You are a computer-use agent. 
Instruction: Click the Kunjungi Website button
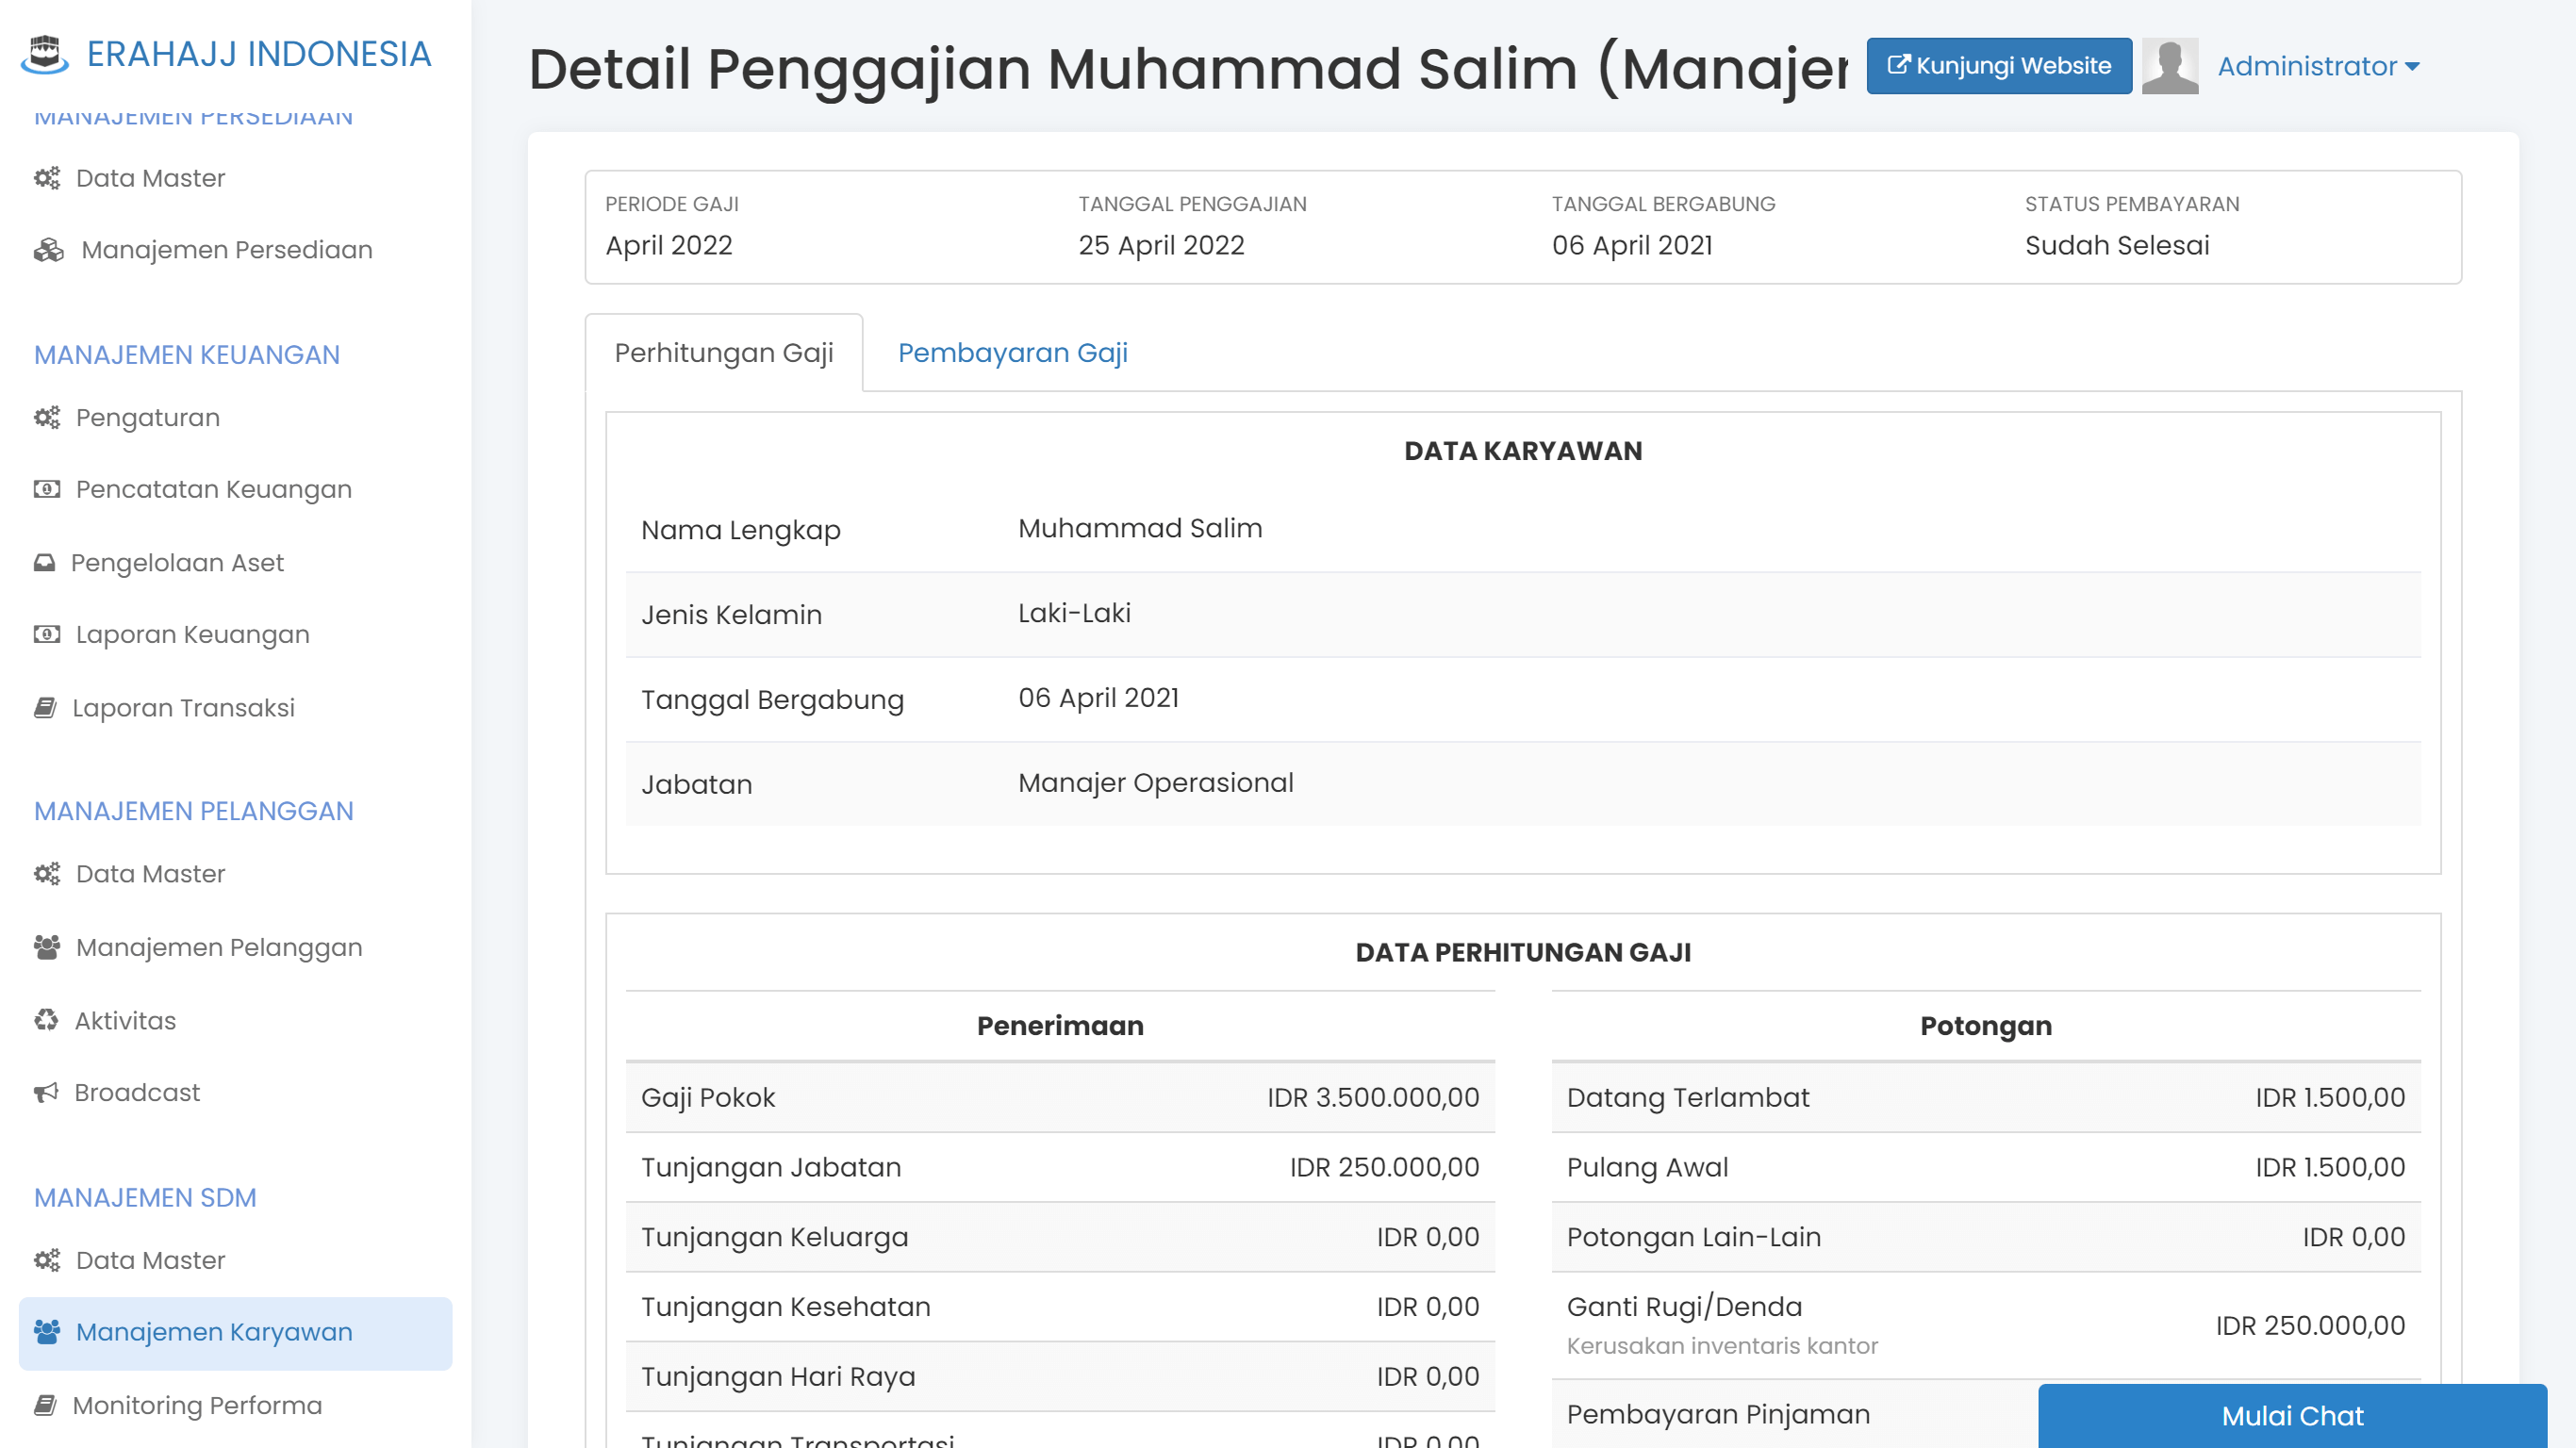(1998, 65)
